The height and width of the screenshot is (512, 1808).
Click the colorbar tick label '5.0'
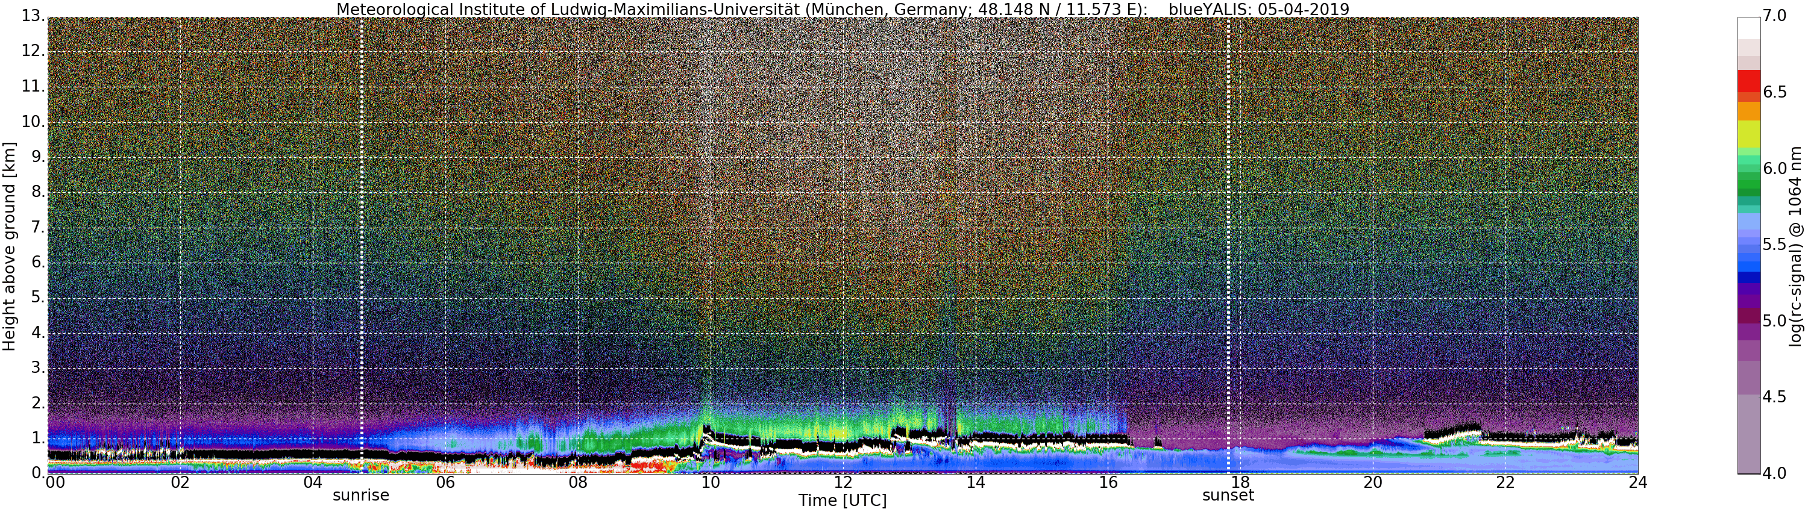tap(1775, 321)
